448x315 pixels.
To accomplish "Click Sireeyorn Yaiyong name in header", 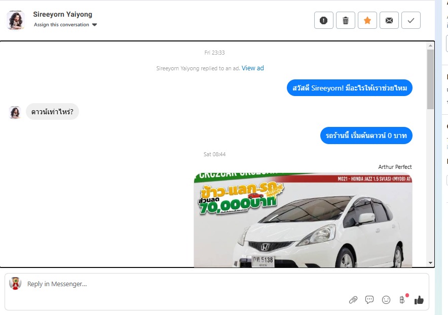I will (x=62, y=14).
